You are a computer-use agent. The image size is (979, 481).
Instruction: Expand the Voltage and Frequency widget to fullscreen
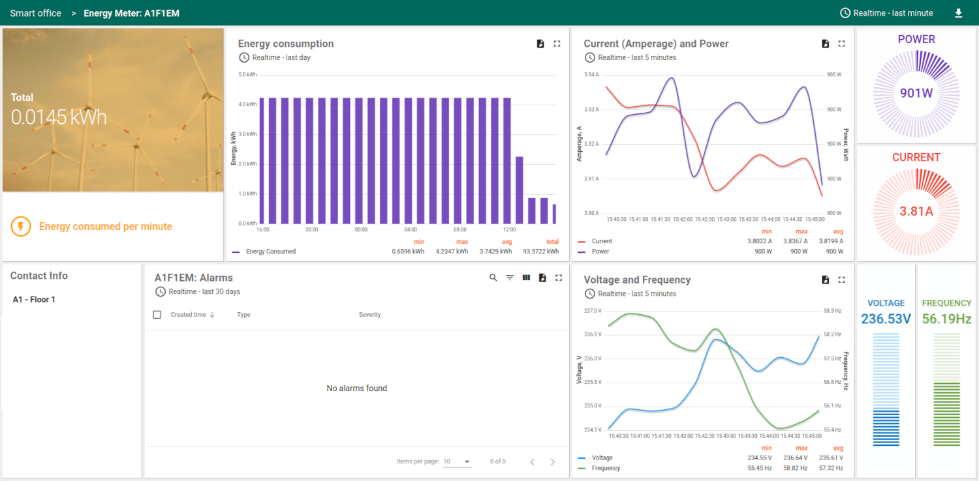click(841, 280)
